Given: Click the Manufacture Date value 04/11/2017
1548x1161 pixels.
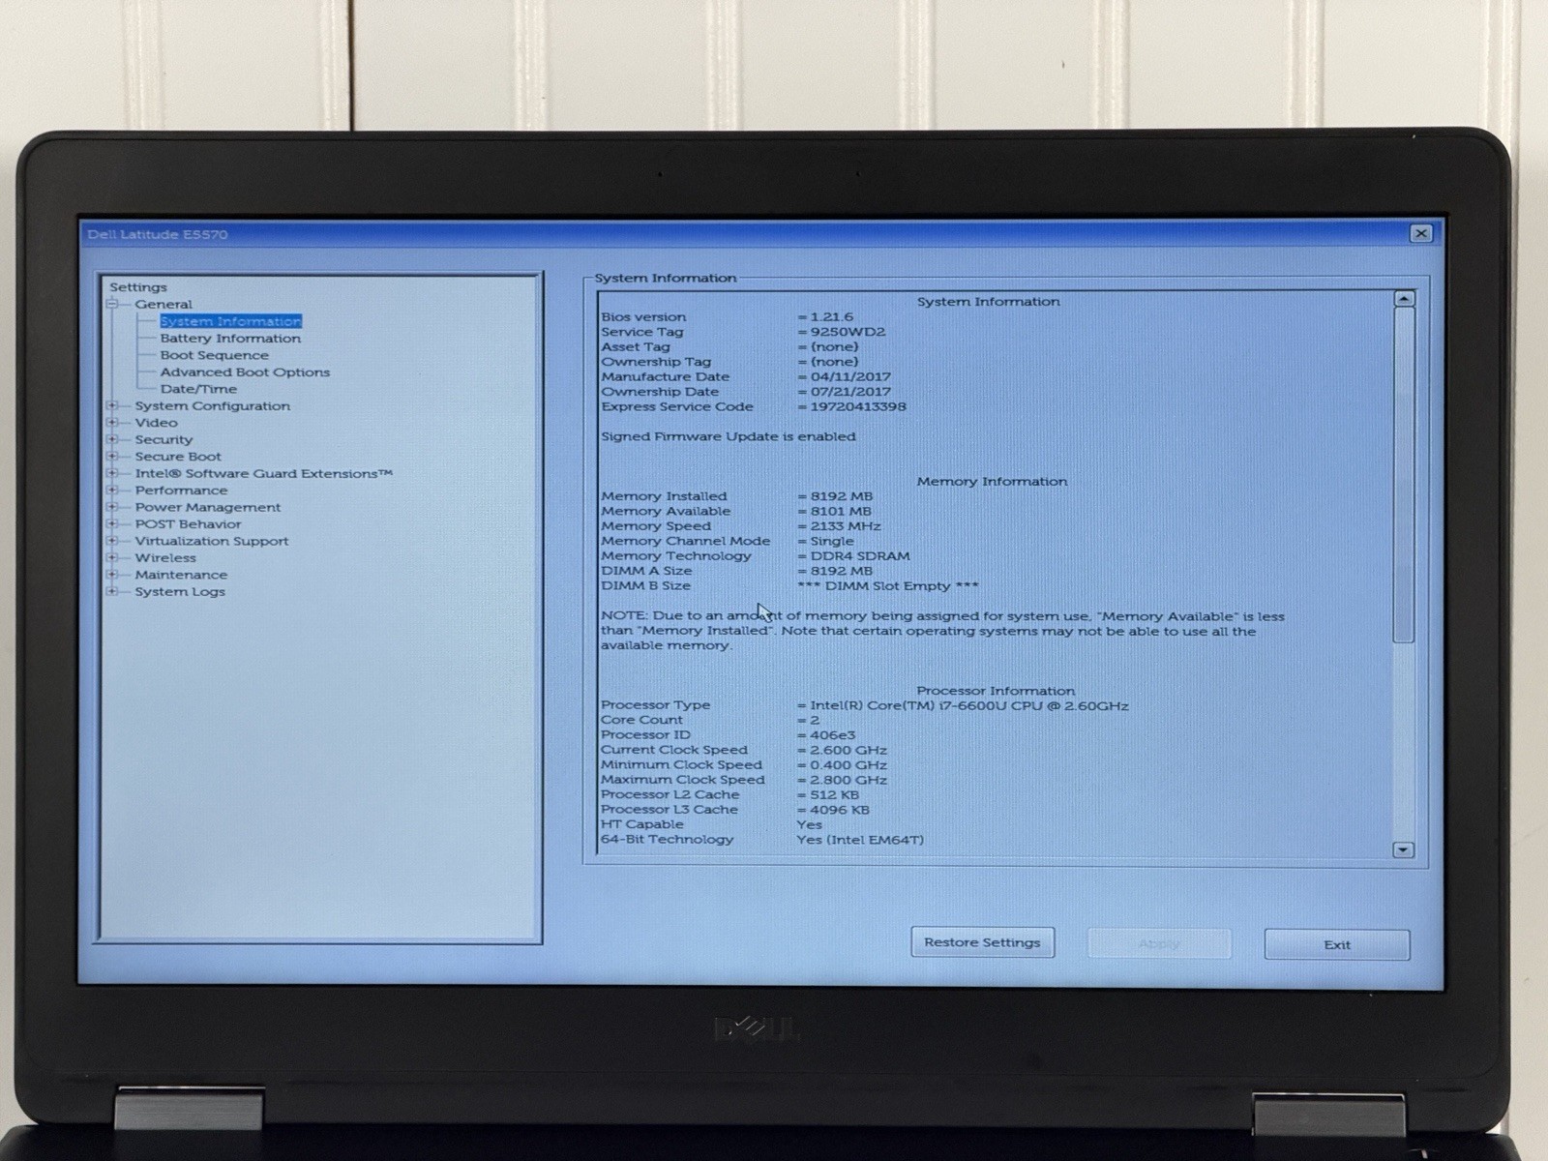Looking at the screenshot, I should 850,376.
